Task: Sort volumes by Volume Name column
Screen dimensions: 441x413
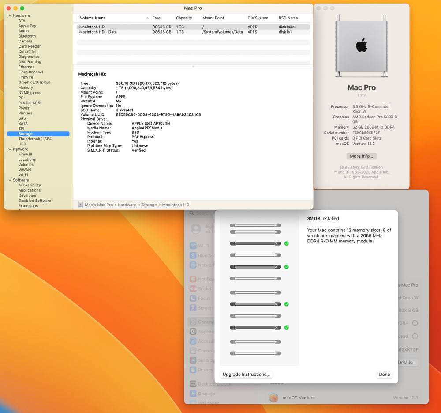Action: click(x=93, y=18)
